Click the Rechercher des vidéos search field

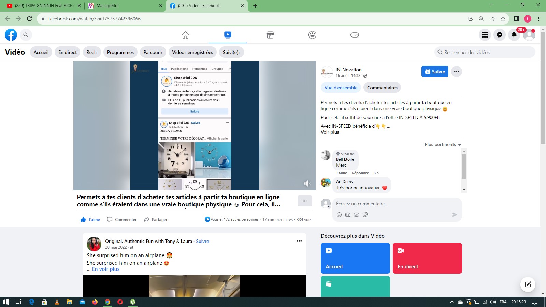pyautogui.click(x=486, y=52)
